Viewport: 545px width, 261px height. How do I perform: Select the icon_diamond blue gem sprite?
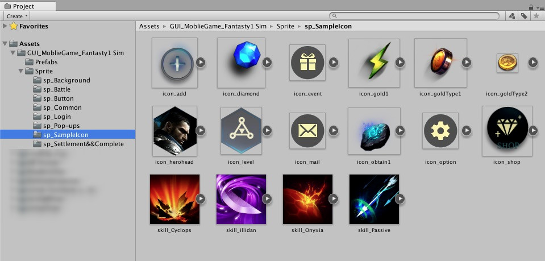[x=241, y=63]
